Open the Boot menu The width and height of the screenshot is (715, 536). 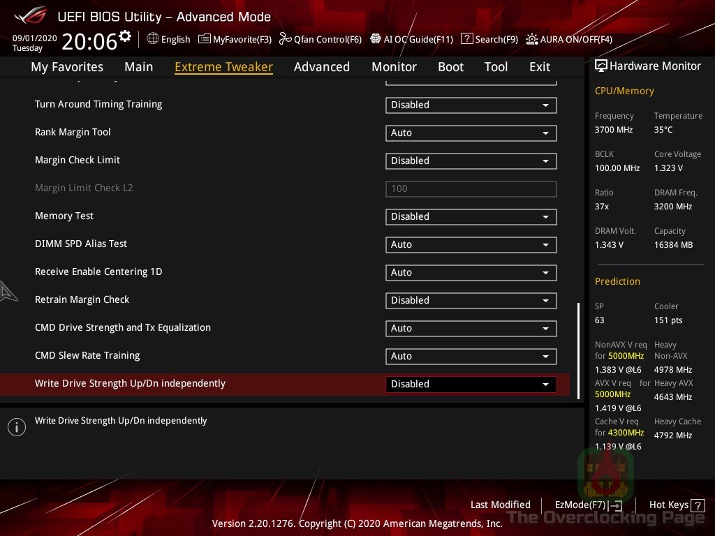pyautogui.click(x=450, y=66)
